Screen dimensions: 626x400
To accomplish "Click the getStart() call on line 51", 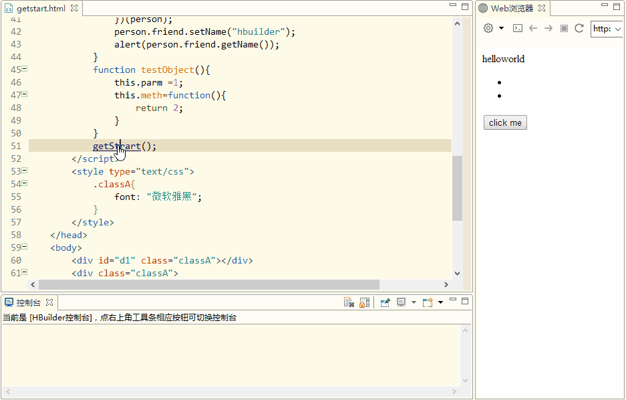I will coord(124,146).
